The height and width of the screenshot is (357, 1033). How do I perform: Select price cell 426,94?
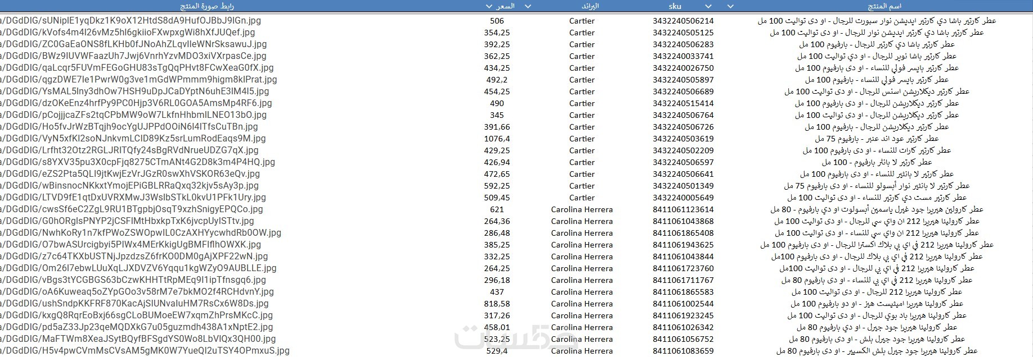[497, 162]
